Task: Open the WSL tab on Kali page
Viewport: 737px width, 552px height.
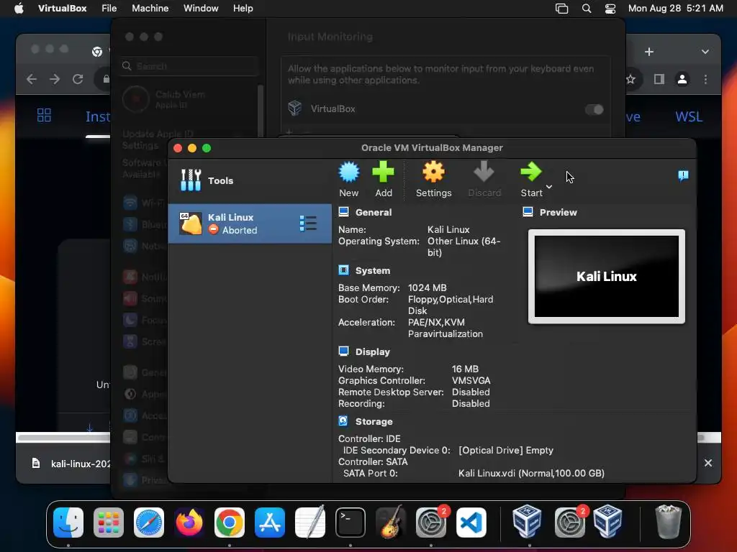Action: click(689, 116)
